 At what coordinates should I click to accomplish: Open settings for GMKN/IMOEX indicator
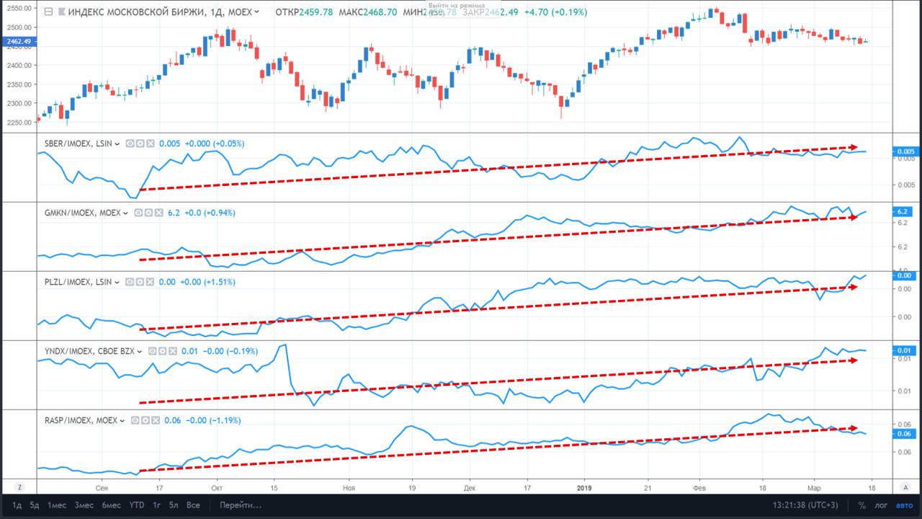147,213
